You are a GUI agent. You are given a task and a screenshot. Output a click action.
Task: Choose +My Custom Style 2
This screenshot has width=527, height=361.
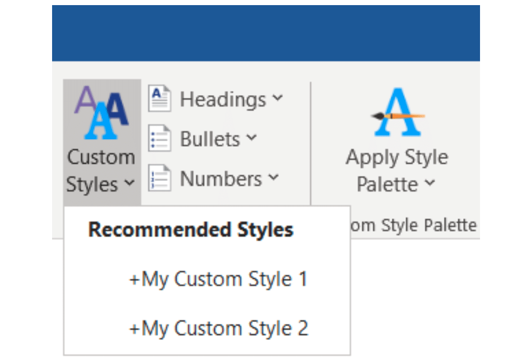pos(207,328)
